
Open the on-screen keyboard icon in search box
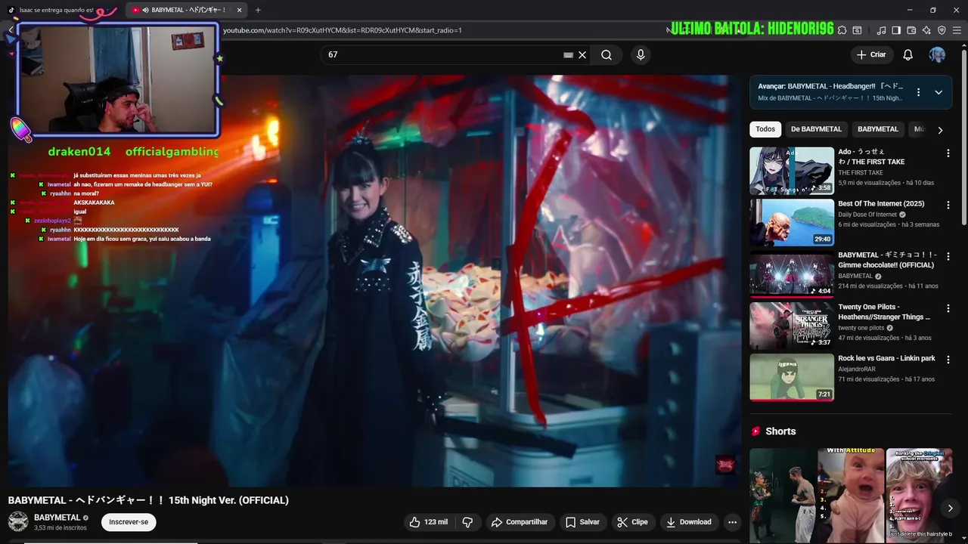pyautogui.click(x=568, y=55)
